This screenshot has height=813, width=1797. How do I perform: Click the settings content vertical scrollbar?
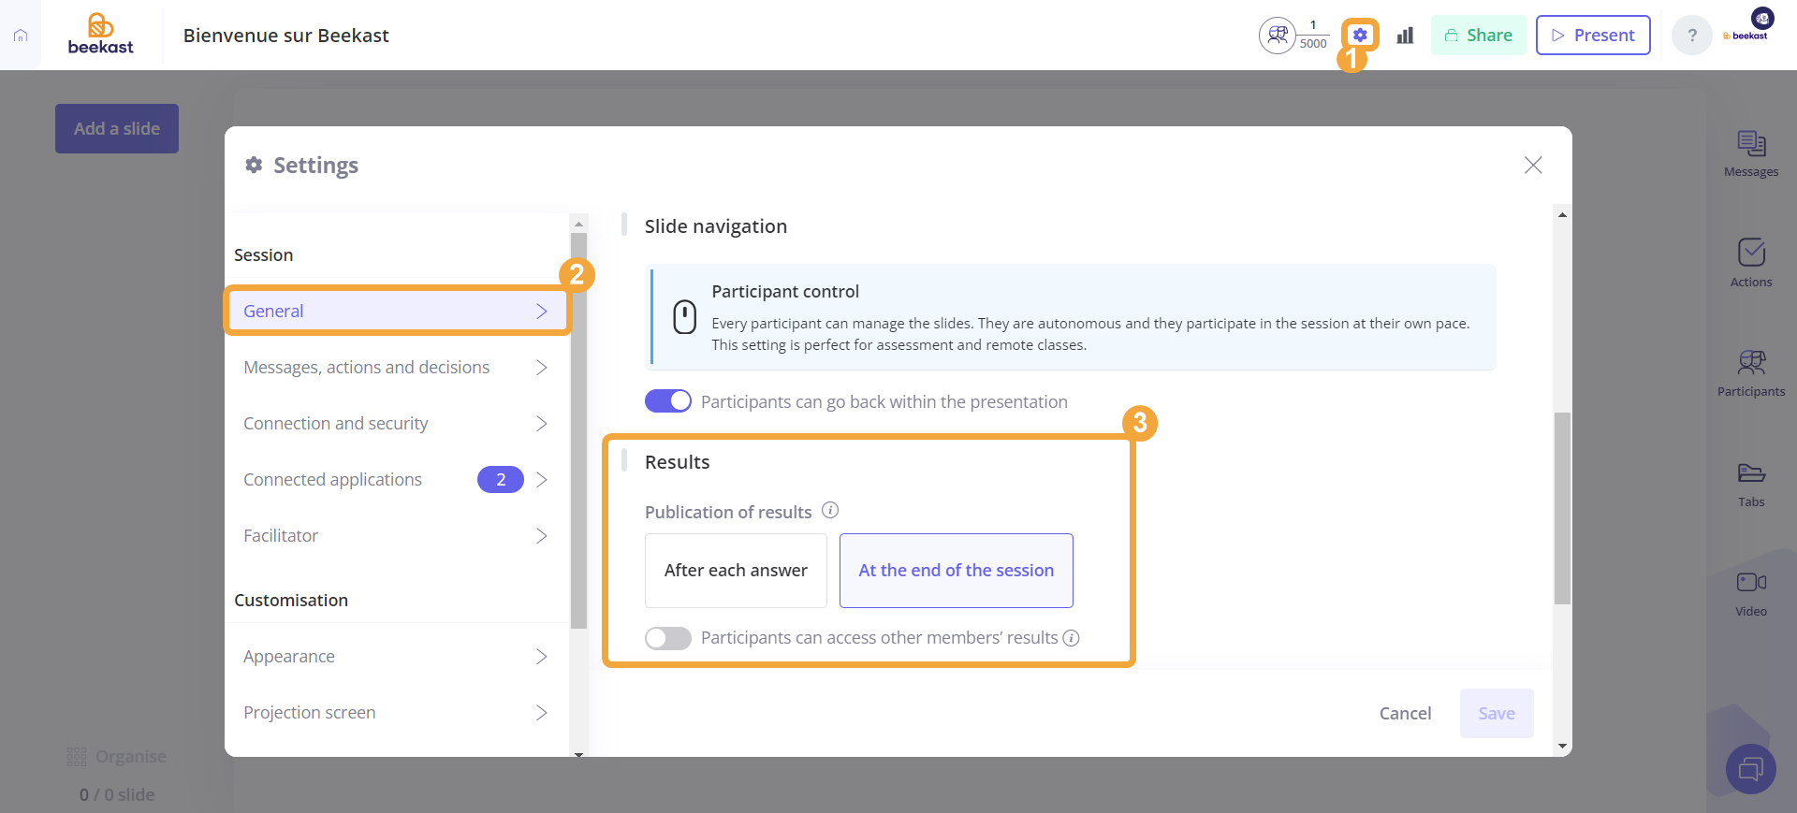pos(1562,508)
